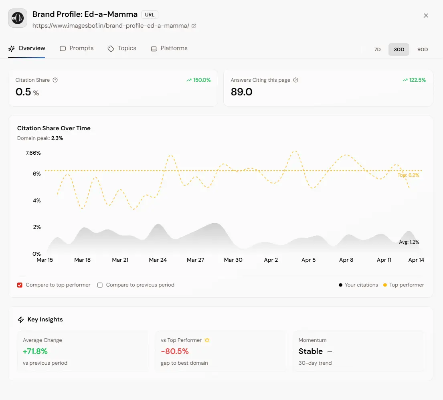Select the 7D time range
Viewport: 443px width, 400px height.
click(377, 50)
